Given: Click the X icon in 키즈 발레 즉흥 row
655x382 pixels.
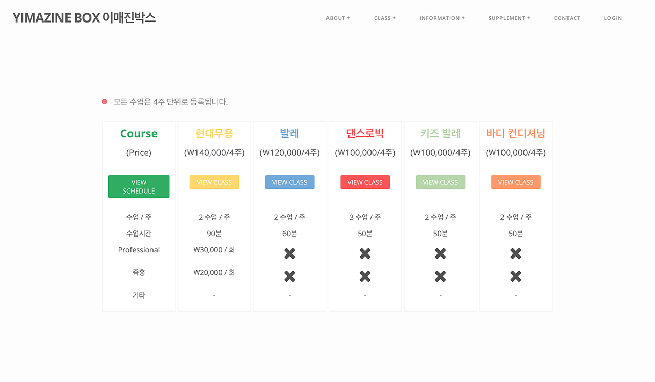Looking at the screenshot, I should [x=440, y=277].
